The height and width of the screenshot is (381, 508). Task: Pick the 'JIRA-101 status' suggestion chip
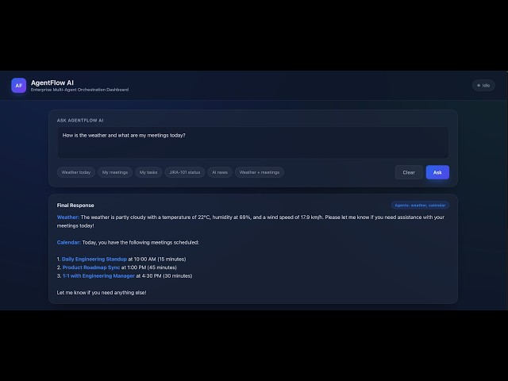pos(185,172)
